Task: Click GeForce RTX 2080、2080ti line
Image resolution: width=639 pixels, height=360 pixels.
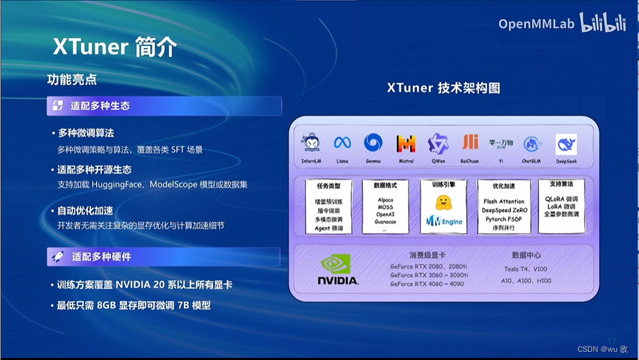Action: [429, 266]
